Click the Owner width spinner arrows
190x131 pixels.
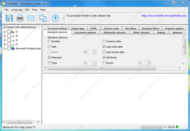(149, 63)
